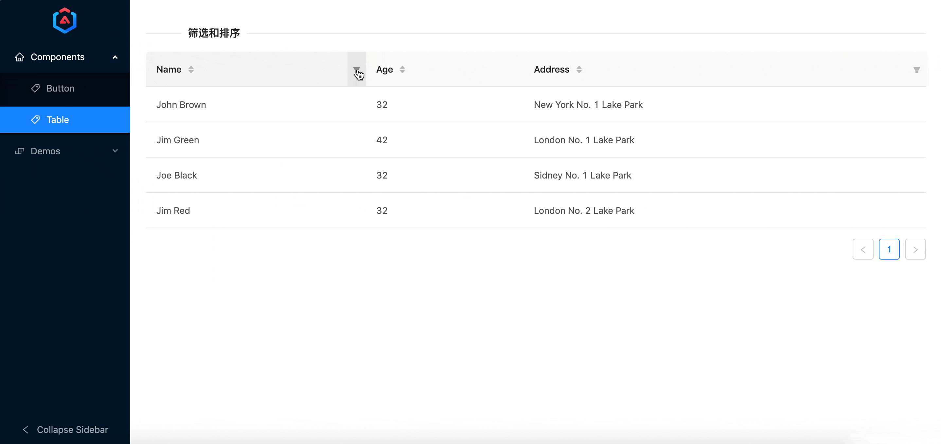Click the Address column sort arrows

pyautogui.click(x=578, y=69)
